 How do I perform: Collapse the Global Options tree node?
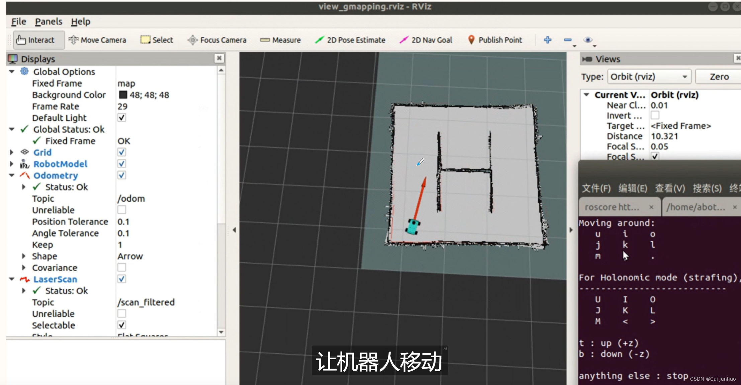tap(12, 72)
